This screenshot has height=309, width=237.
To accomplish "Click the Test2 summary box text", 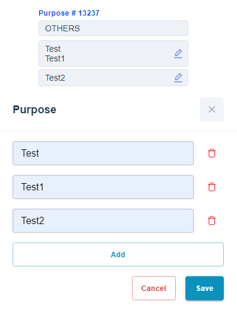I will coord(55,78).
